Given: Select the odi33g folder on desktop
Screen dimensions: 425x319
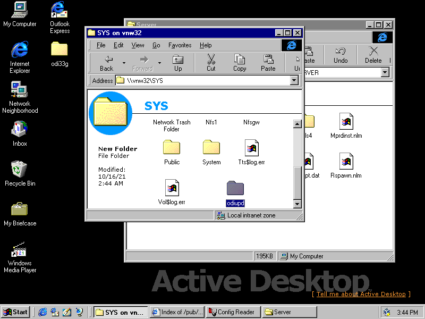Looking at the screenshot, I should coord(59,54).
